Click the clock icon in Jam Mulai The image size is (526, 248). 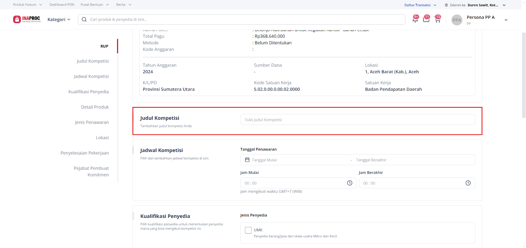click(x=349, y=183)
